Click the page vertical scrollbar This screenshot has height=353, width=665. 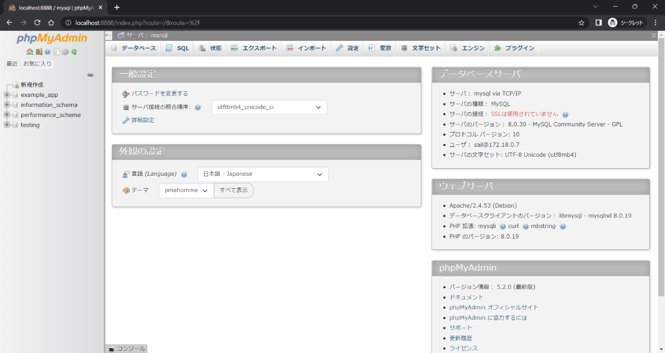(661, 166)
